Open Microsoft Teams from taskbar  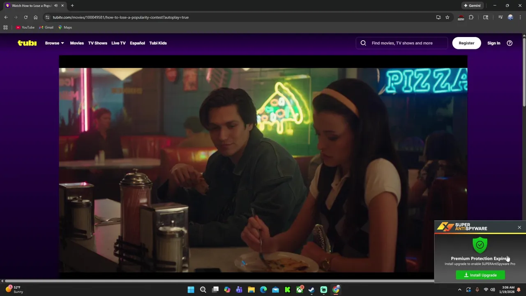point(239,290)
